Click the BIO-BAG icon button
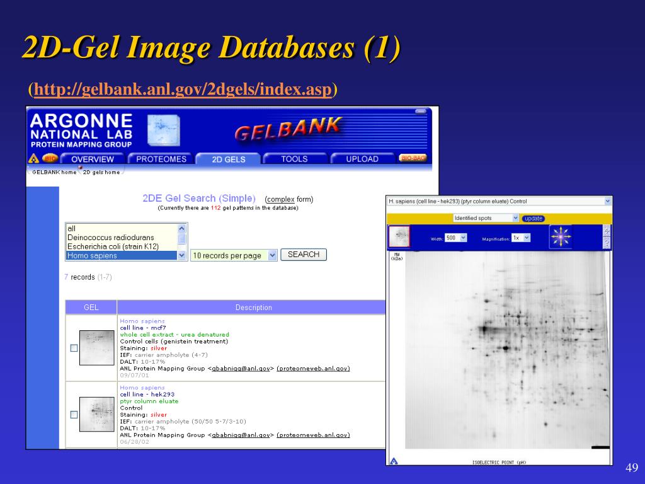The height and width of the screenshot is (484, 645). (x=413, y=158)
